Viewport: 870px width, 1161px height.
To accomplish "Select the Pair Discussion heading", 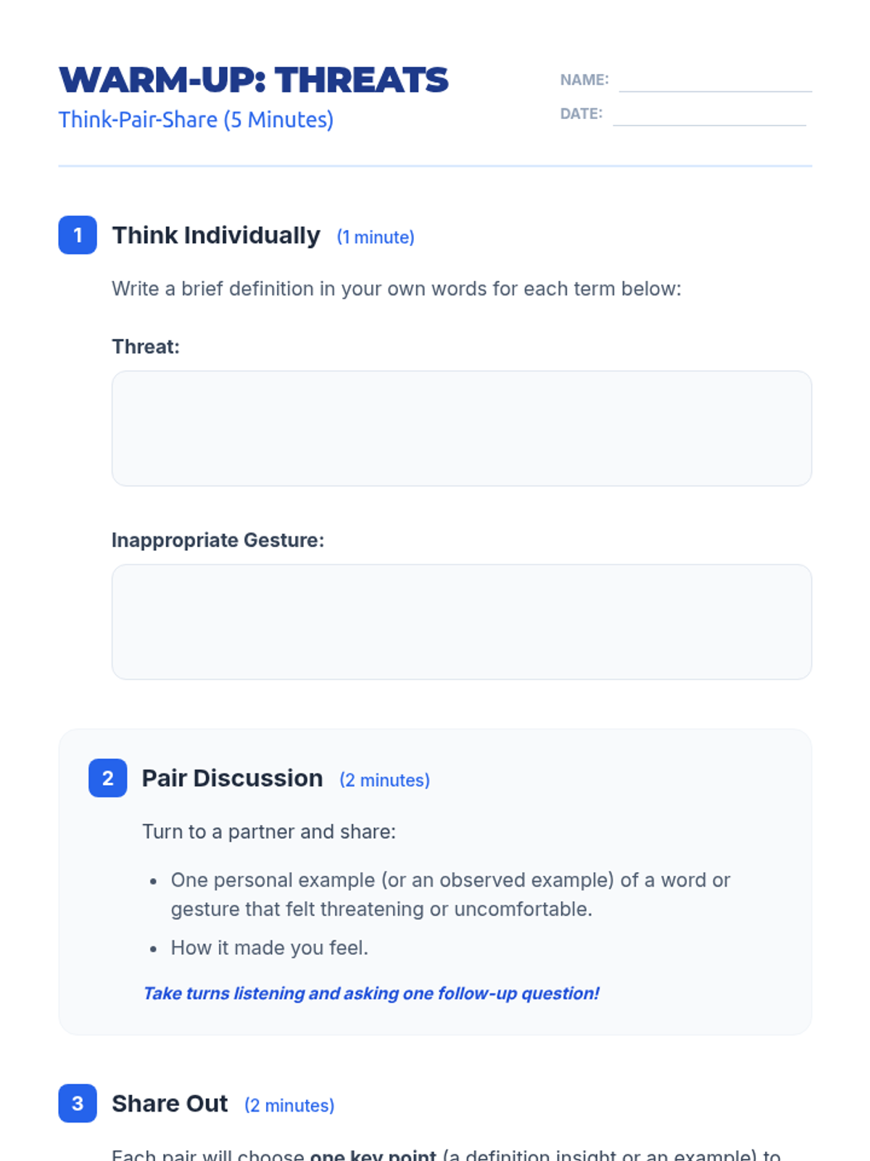I will point(232,779).
